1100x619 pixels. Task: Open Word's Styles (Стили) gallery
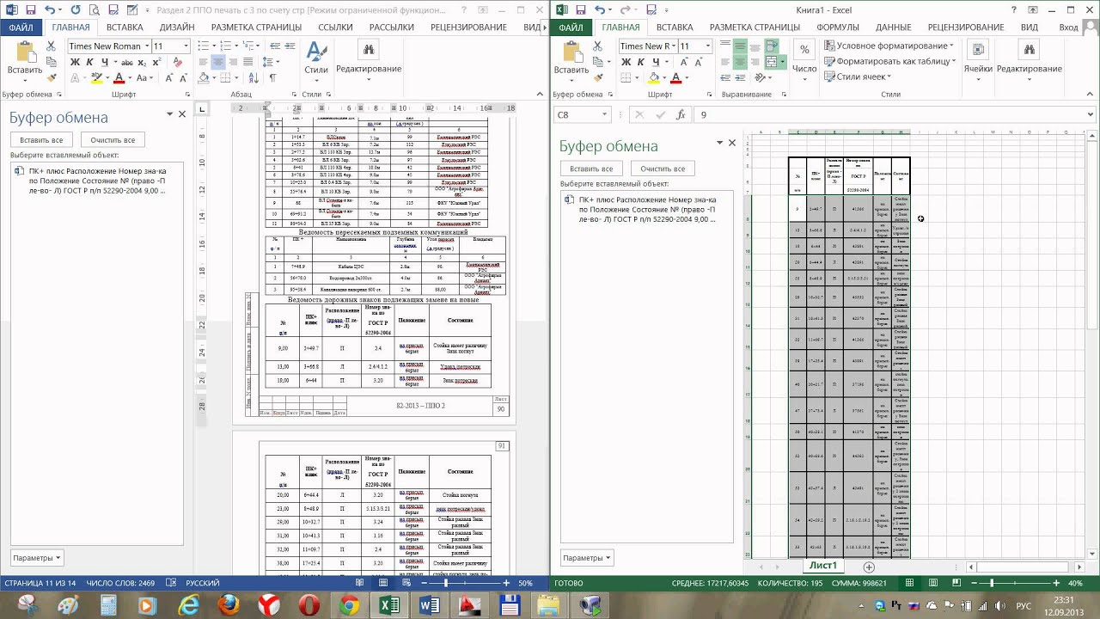click(315, 58)
